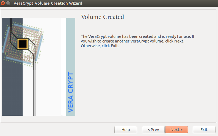
Task: Close the wizard using the red X button
Action: click(3, 3)
